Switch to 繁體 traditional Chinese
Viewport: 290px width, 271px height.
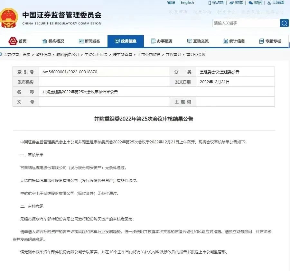point(171,3)
